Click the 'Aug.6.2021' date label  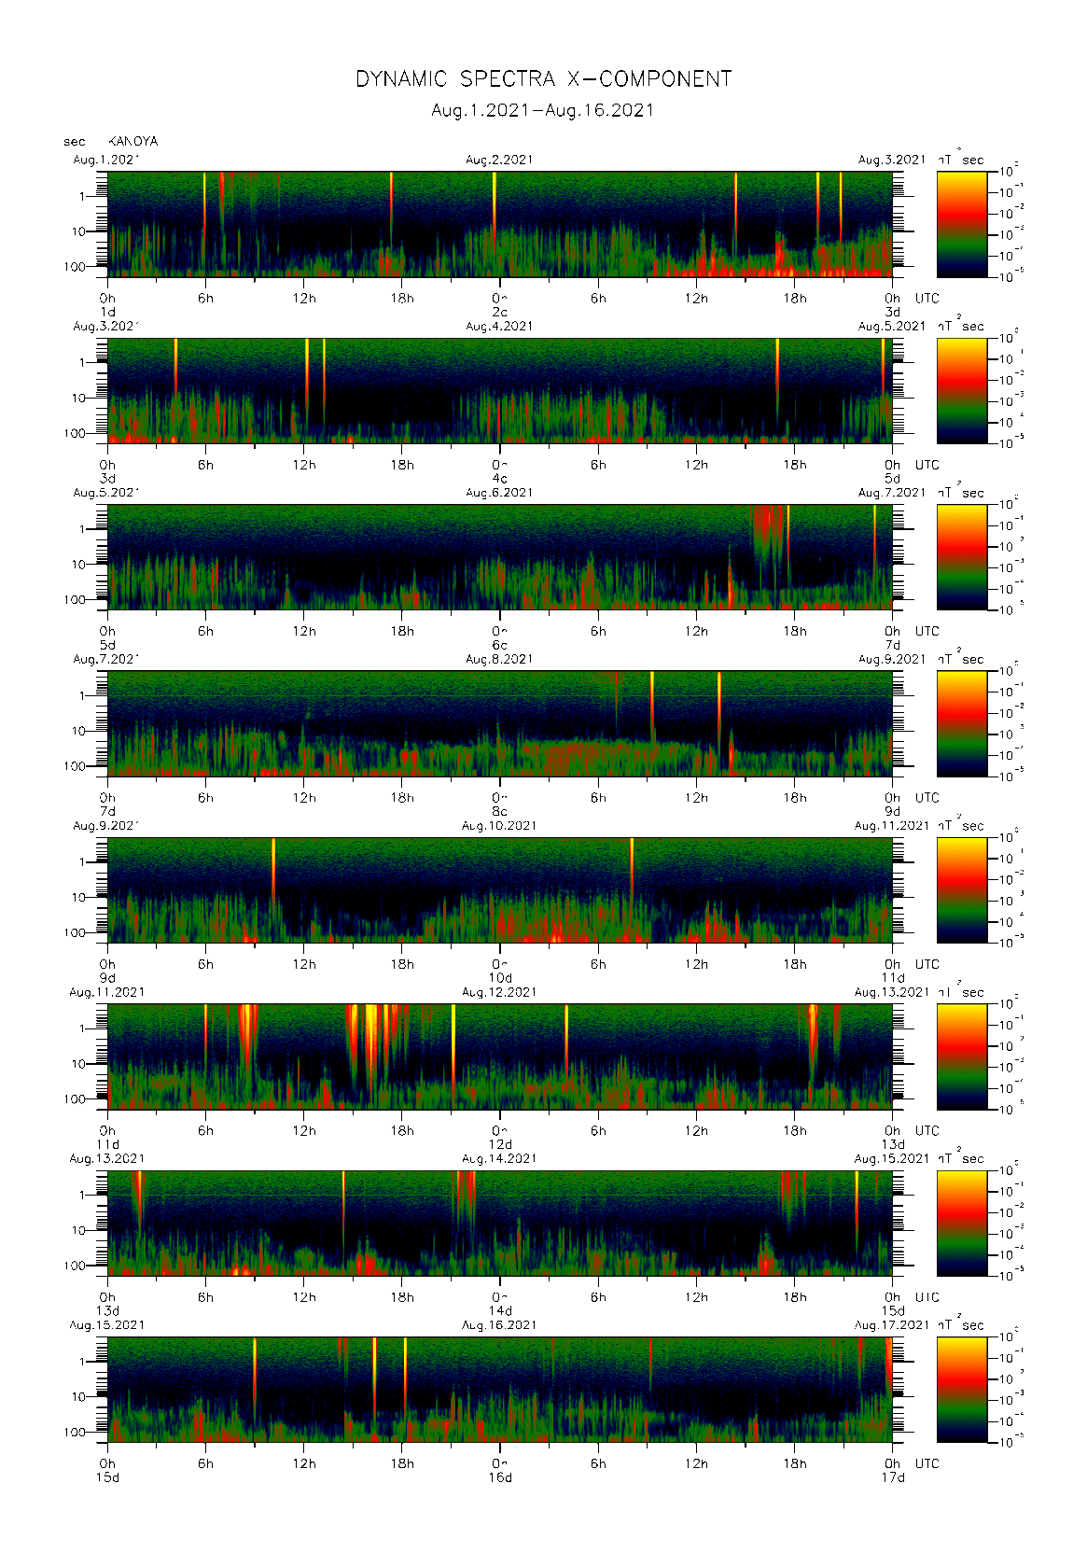coord(499,493)
